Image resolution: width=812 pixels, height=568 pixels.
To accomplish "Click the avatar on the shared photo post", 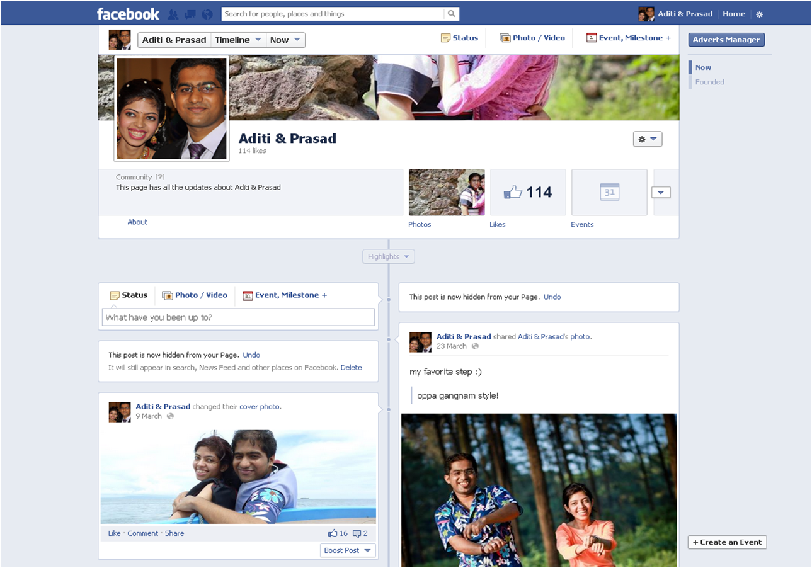I will click(x=420, y=342).
